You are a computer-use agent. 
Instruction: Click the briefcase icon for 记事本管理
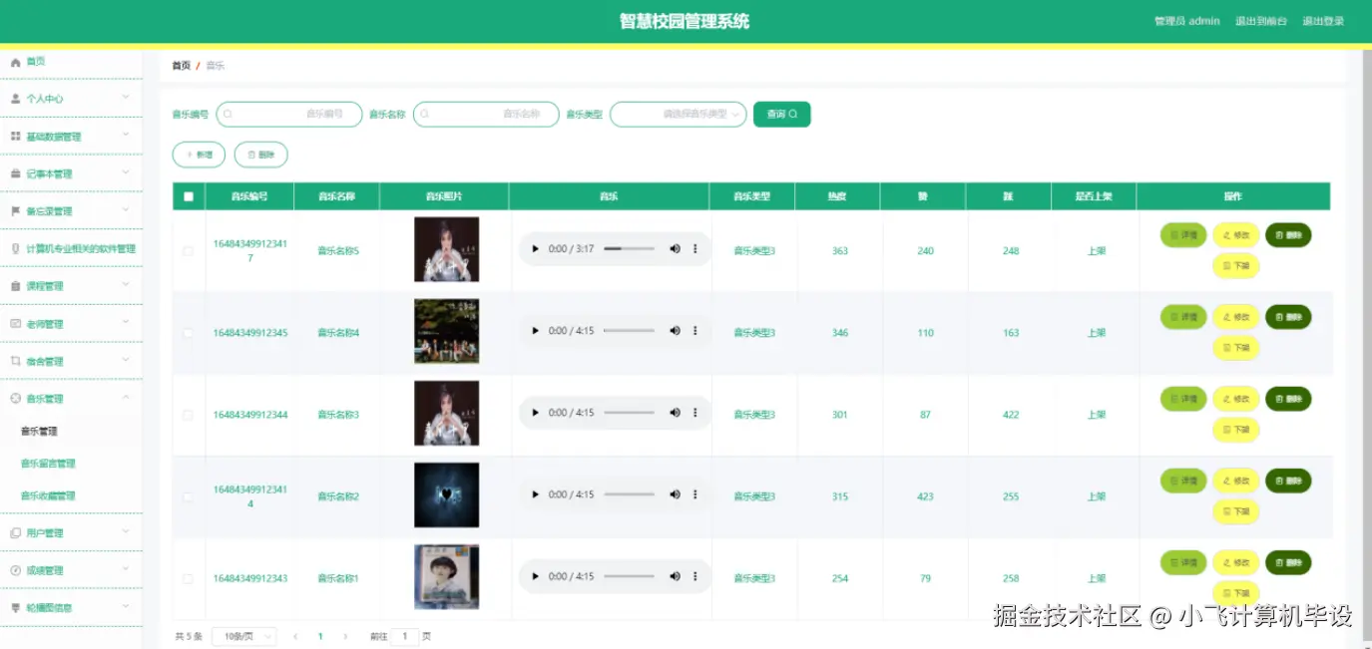click(x=15, y=173)
